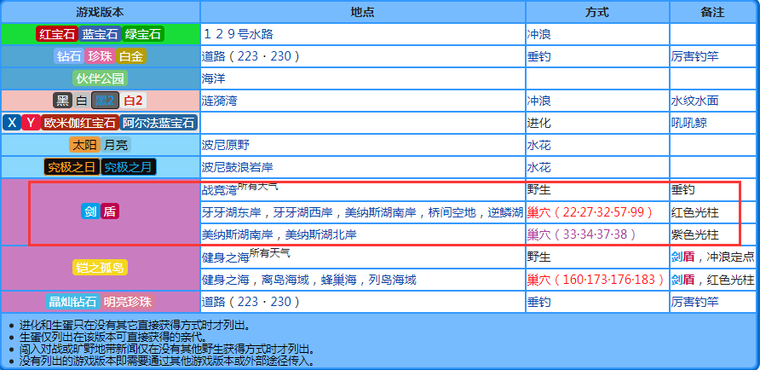Open the 牙牙湖东岸 location link
Screen dimensions: 760x370
point(231,212)
